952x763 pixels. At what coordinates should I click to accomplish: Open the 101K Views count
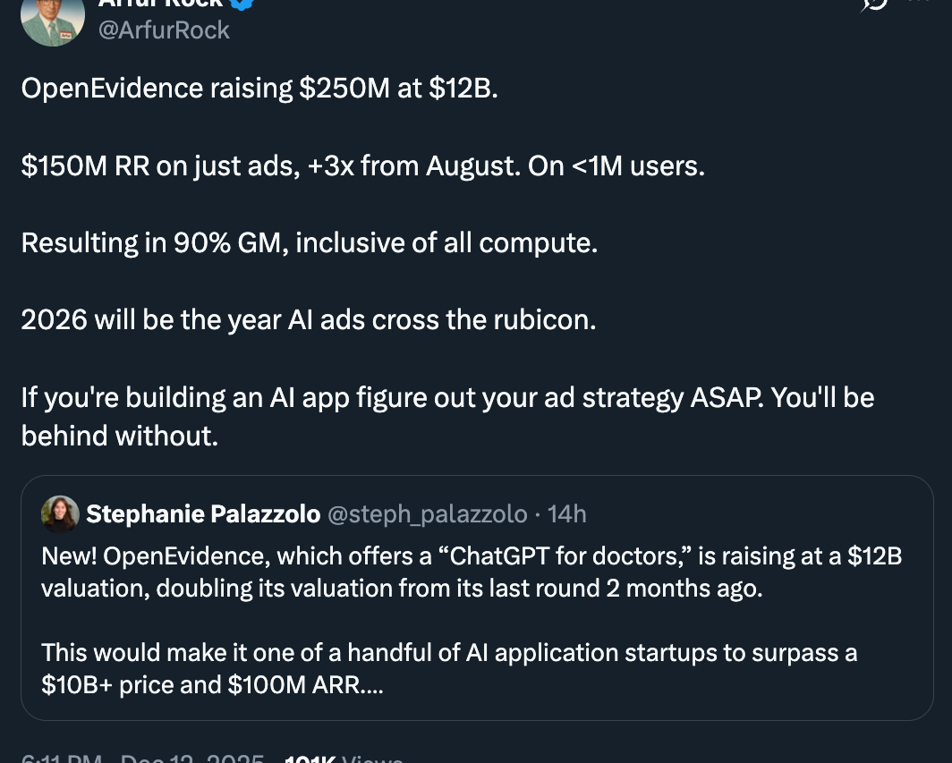point(344,759)
